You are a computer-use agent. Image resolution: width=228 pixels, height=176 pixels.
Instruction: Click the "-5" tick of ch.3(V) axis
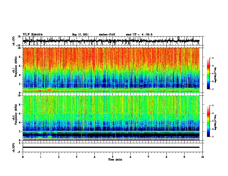click(20, 152)
